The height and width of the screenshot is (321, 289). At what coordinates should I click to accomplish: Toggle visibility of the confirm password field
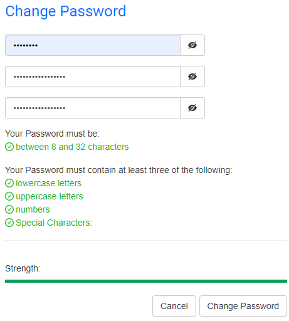pos(192,108)
